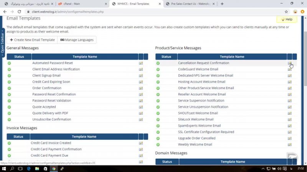Screen dimensions: 307x172
Task: Edit Credit Card Expiring Soon template
Action: [x=141, y=82]
